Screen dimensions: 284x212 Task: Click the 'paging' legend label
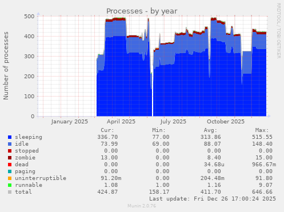pos(25,171)
